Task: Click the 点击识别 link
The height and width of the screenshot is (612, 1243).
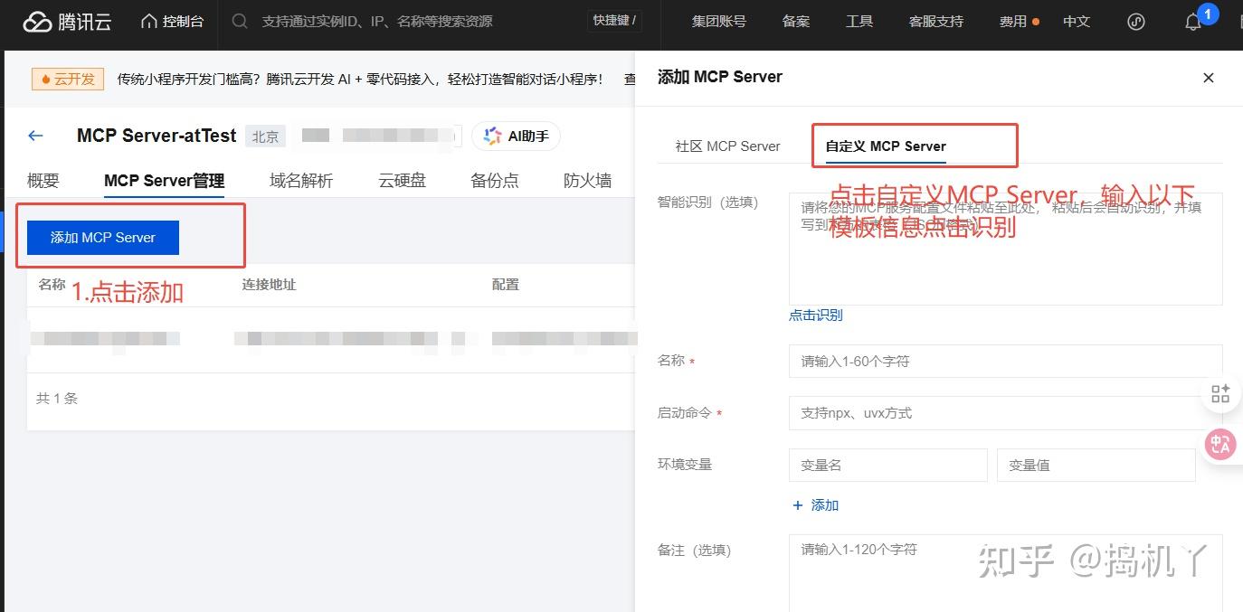Action: 816,315
